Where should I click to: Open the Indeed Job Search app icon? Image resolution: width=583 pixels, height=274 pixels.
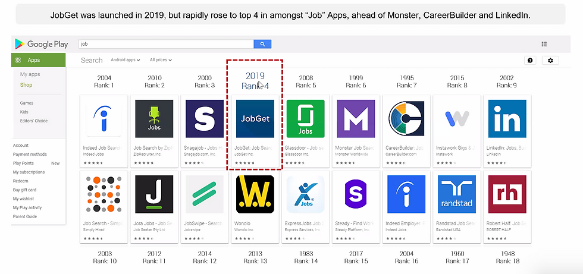tap(104, 119)
